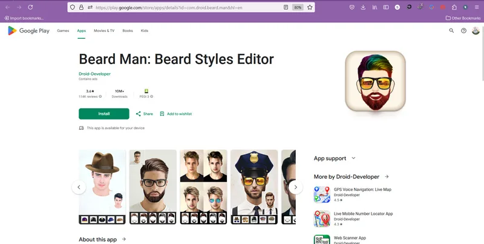This screenshot has width=484, height=244.
Task: Open the Other Bookmarks folder
Action: (463, 18)
